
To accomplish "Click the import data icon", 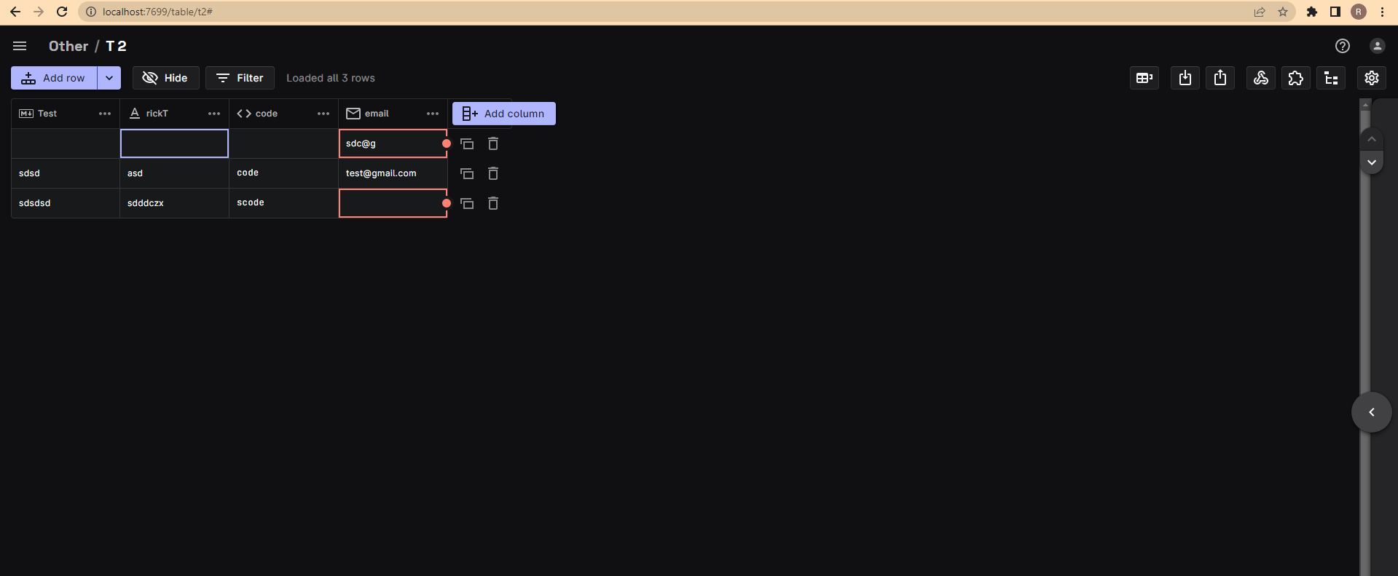I will coord(1185,78).
